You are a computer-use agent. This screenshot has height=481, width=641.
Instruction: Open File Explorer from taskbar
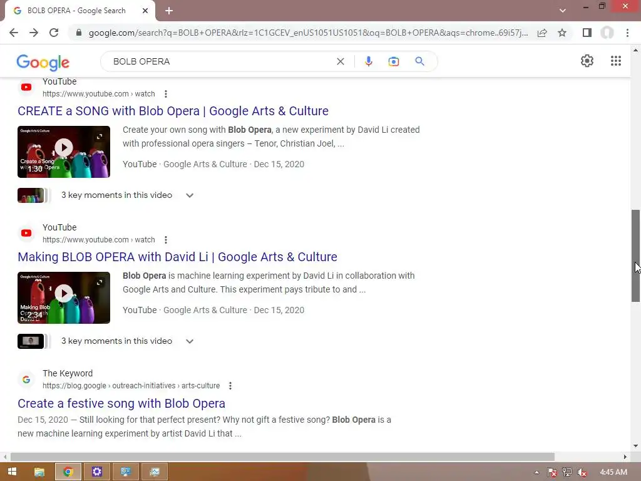39,472
